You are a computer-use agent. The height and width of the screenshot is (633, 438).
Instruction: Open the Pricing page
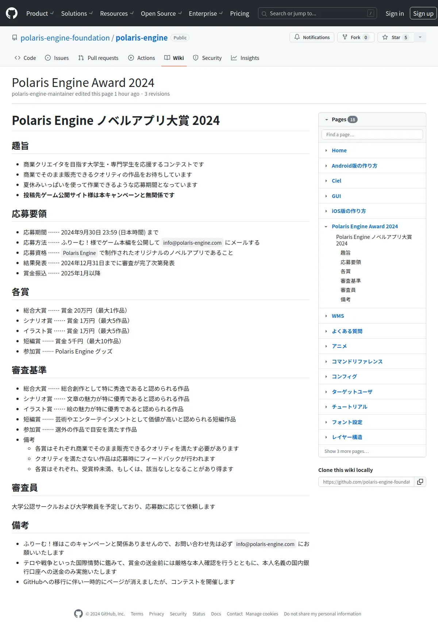(x=239, y=14)
